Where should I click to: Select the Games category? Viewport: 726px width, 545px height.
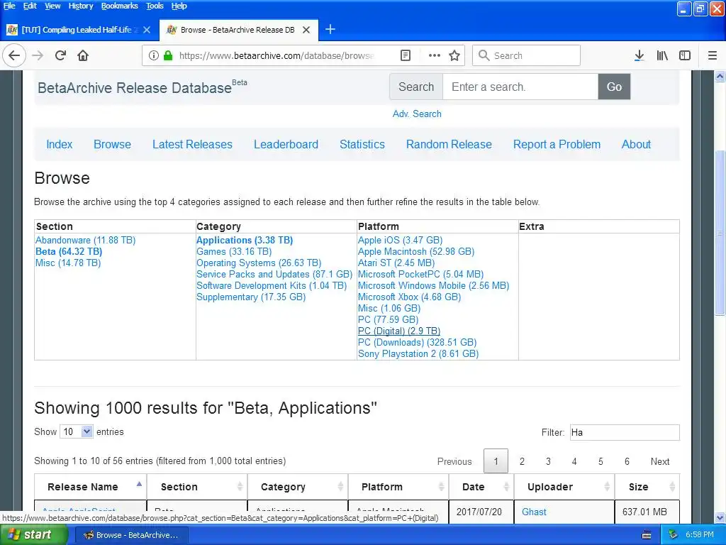coord(234,252)
